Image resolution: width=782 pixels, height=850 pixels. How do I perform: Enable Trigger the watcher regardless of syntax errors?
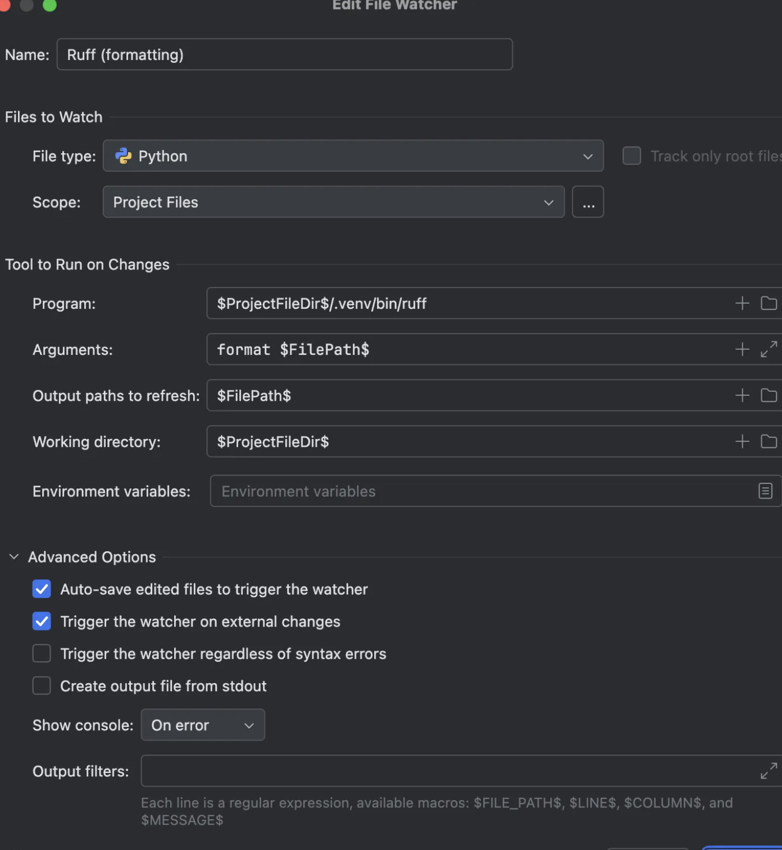tap(42, 654)
